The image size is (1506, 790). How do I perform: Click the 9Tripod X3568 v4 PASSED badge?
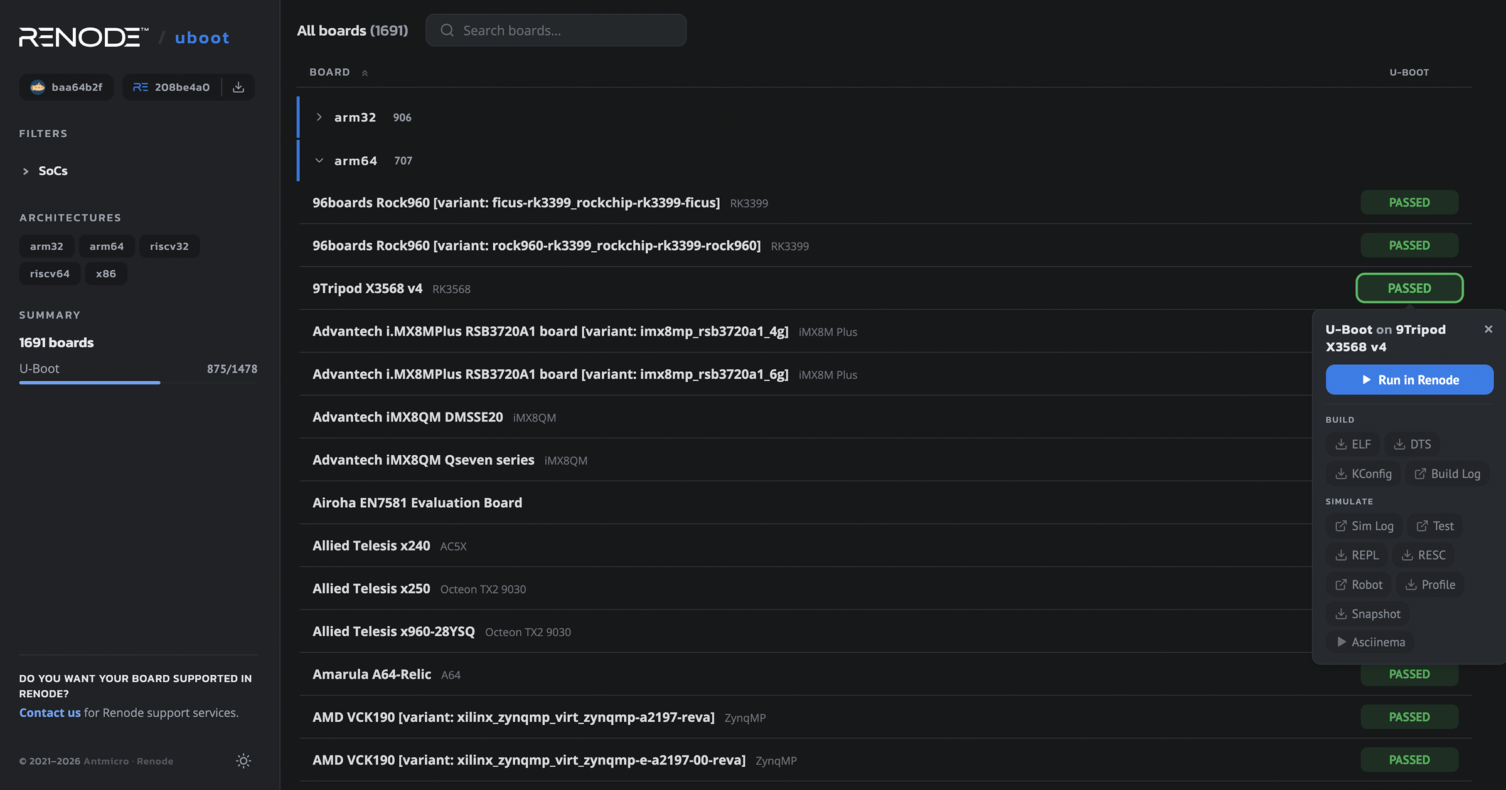click(1409, 288)
